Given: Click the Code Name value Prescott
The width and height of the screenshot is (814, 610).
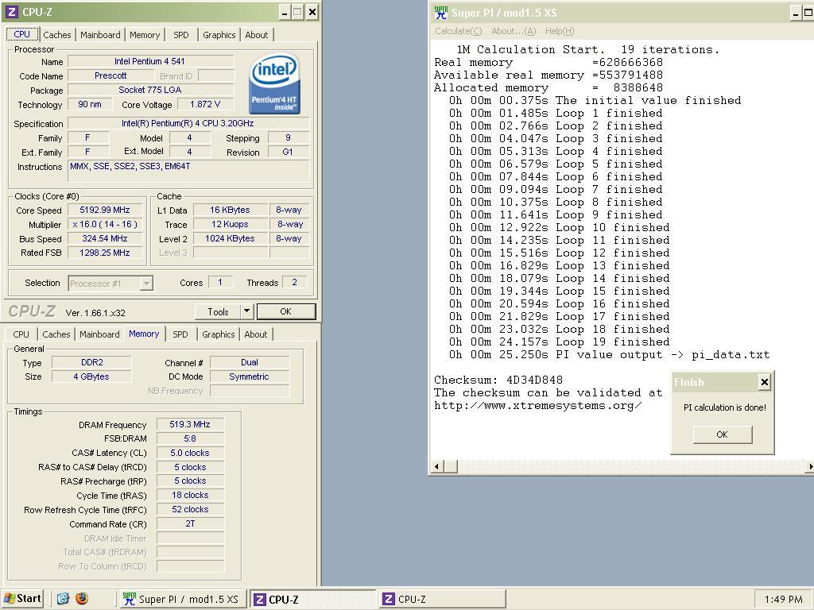Looking at the screenshot, I should click(110, 75).
